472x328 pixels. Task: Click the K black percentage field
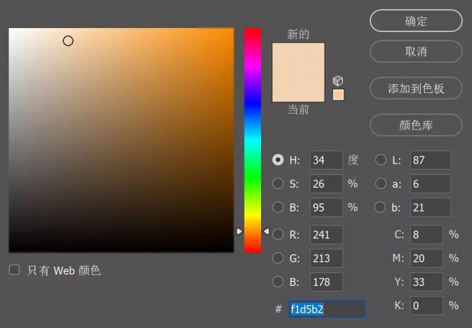(426, 305)
